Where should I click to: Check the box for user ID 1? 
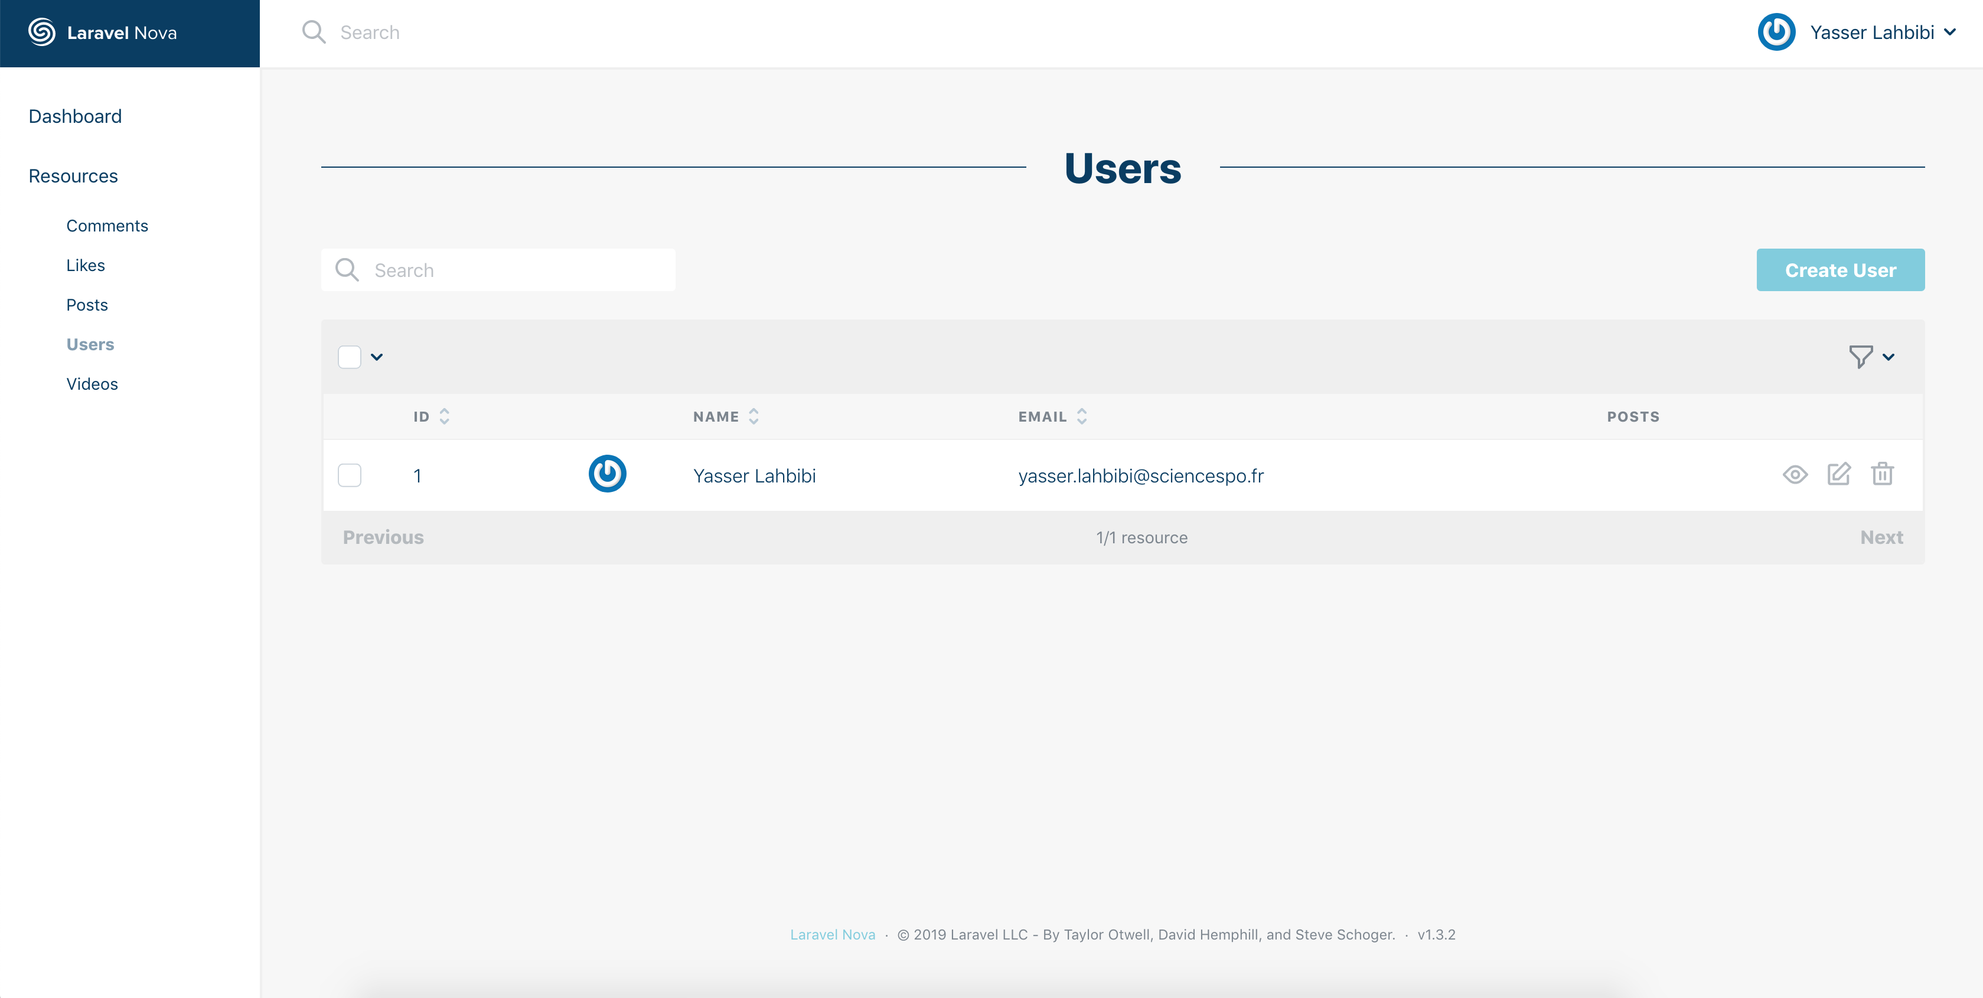350,475
